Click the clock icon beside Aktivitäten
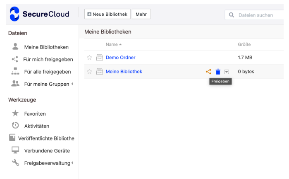The height and width of the screenshot is (179, 289). tap(15, 126)
